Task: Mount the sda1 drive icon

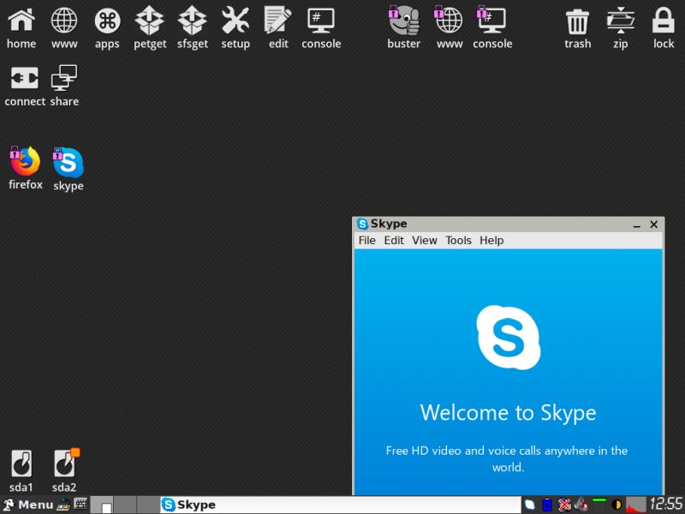Action: coord(21,463)
